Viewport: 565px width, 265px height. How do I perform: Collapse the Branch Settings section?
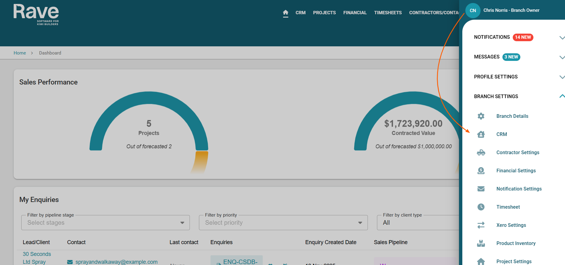pyautogui.click(x=562, y=96)
